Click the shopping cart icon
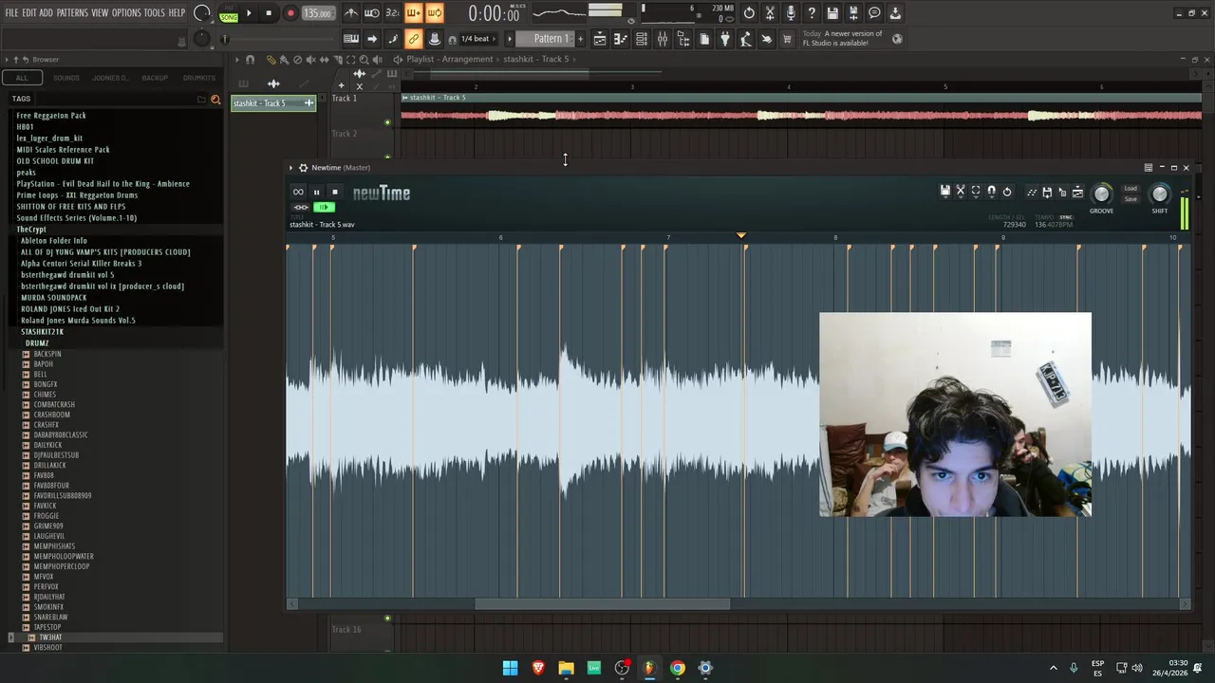 pyautogui.click(x=787, y=39)
